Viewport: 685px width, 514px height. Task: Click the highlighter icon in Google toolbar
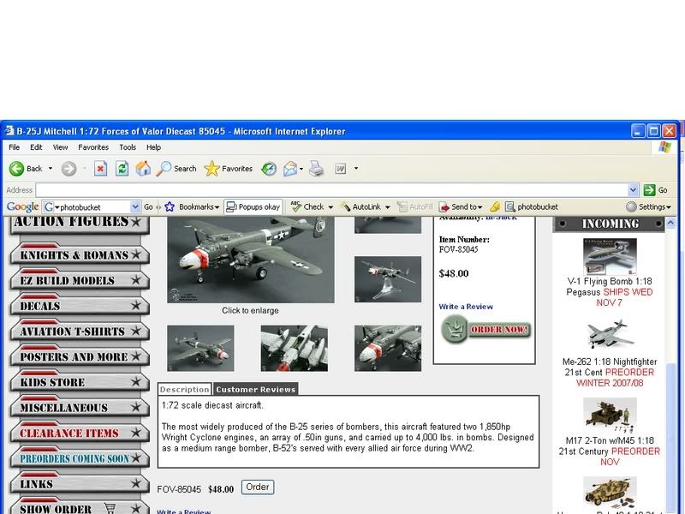pos(495,206)
